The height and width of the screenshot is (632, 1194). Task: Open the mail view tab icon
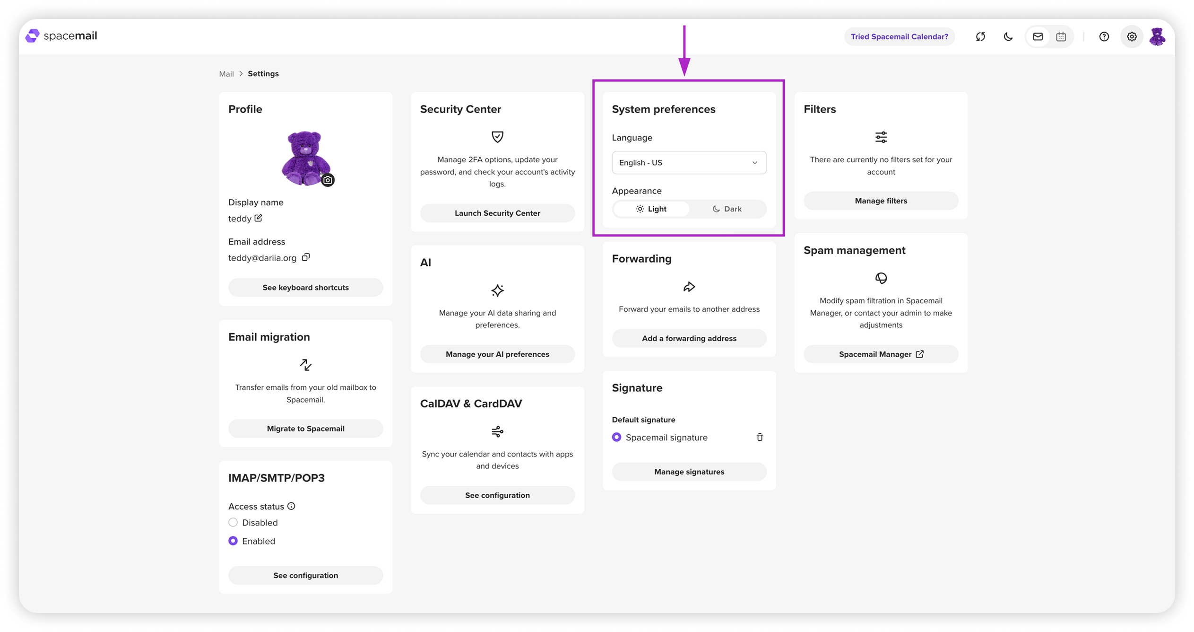(x=1038, y=36)
